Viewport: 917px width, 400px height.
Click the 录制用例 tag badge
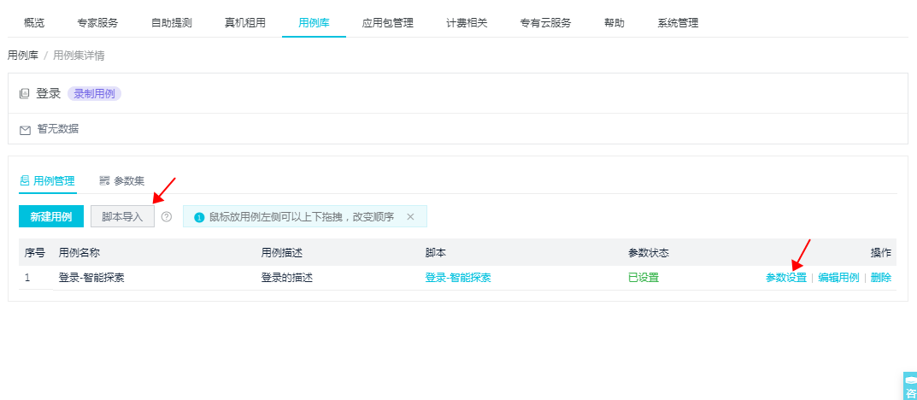point(94,94)
